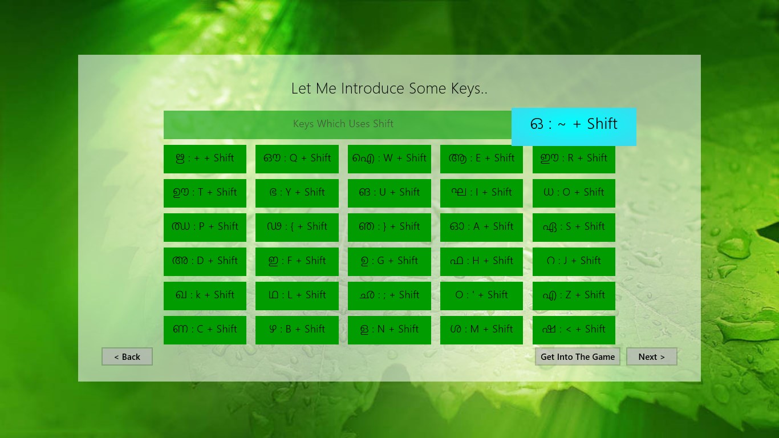Click the W + Shift key tile
The image size is (779, 438).
coord(389,159)
